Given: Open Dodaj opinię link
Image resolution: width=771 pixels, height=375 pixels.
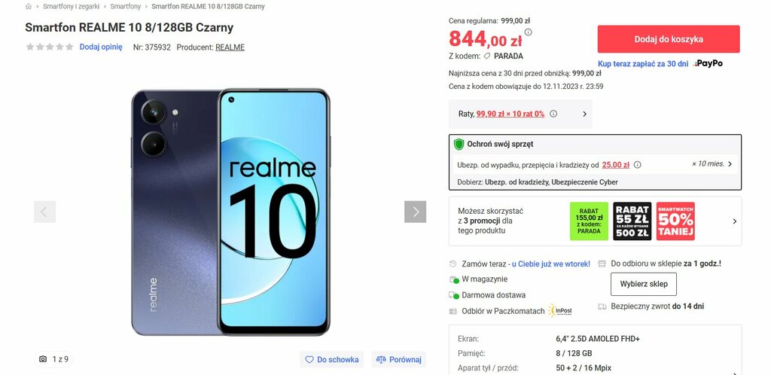Looking at the screenshot, I should (101, 47).
